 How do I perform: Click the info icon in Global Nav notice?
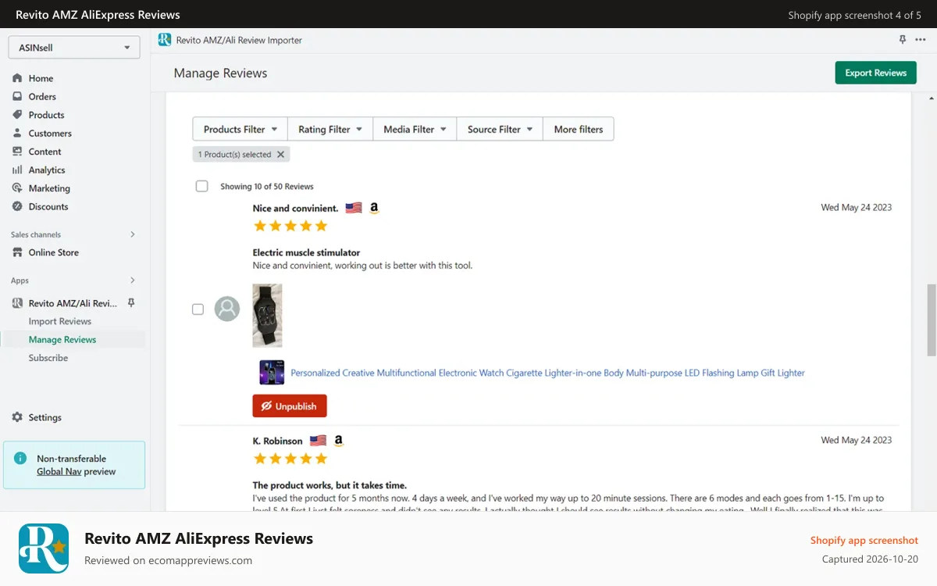[20, 459]
